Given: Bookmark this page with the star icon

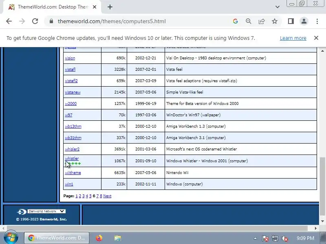Looking at the screenshot, I should (x=275, y=21).
